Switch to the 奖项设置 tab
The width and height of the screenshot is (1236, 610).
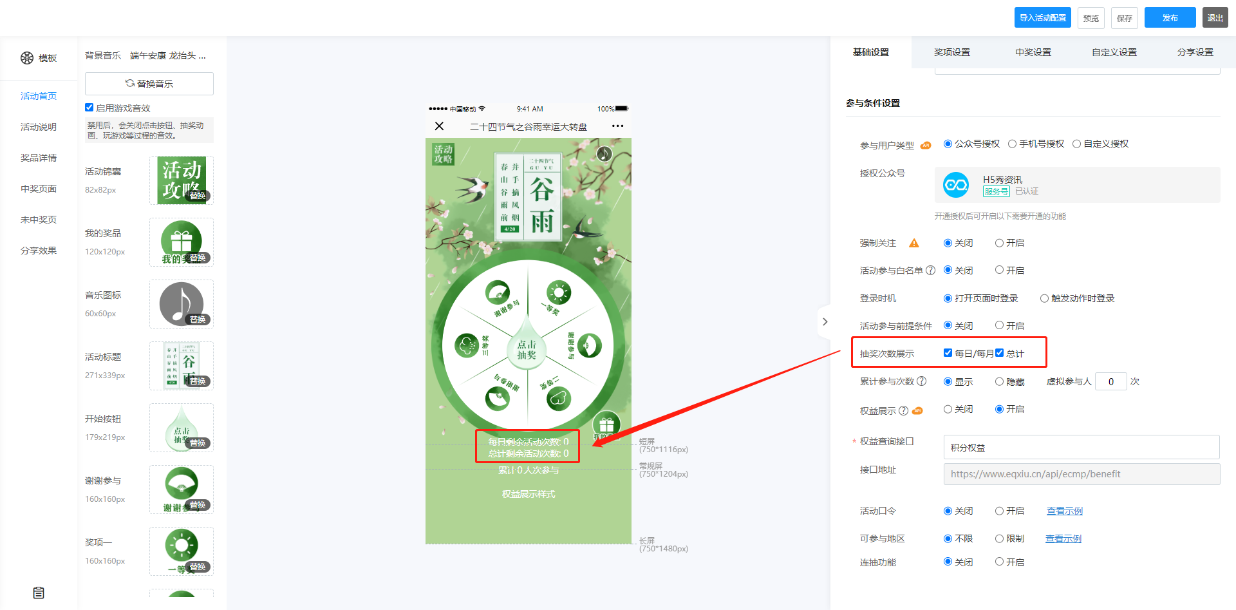coord(951,52)
